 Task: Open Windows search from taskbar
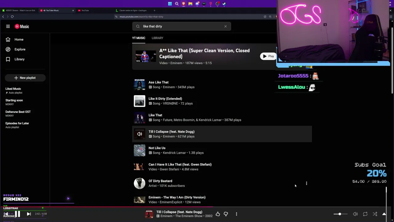(x=177, y=4)
